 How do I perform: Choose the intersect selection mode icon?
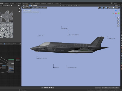click(37, 6)
